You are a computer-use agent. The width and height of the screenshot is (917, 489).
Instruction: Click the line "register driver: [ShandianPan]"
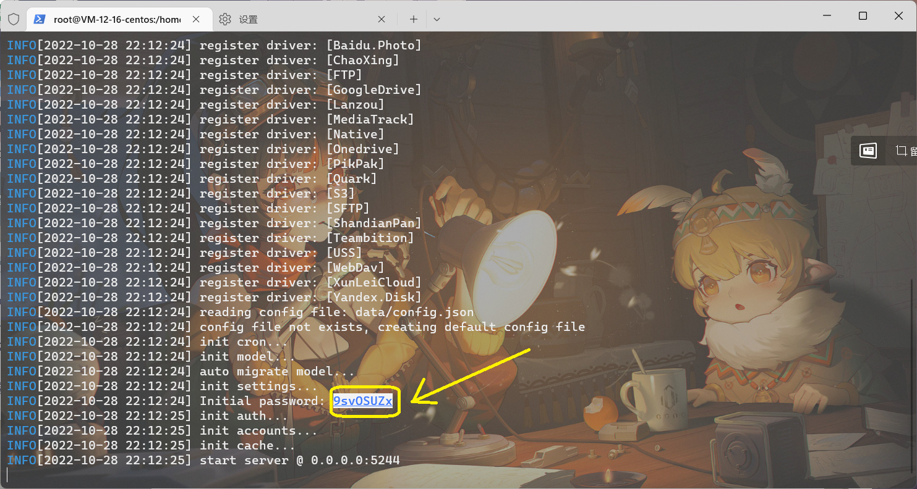311,224
